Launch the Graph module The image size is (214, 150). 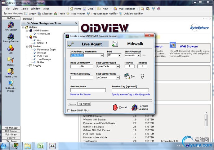tap(30, 14)
